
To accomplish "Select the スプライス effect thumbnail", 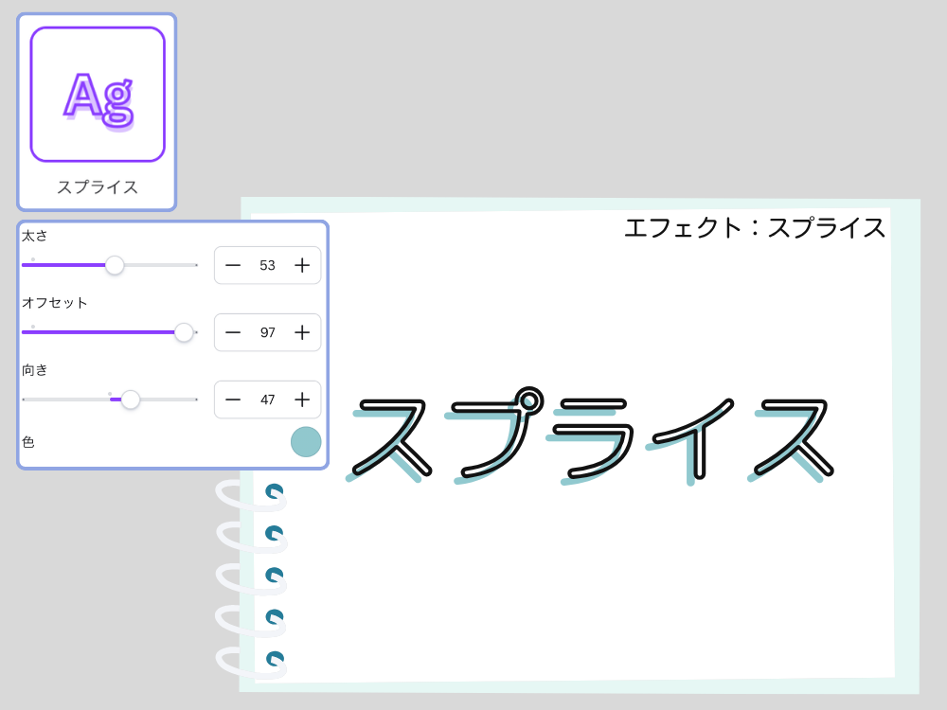I will point(96,109).
